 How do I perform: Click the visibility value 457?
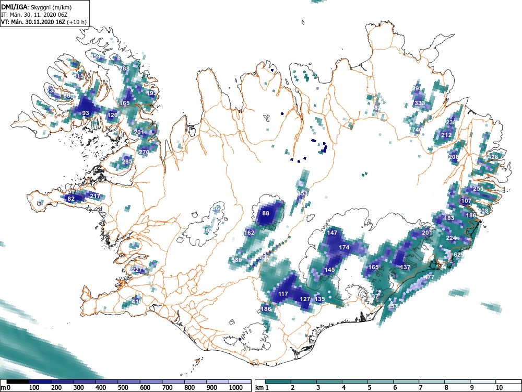click(393, 306)
